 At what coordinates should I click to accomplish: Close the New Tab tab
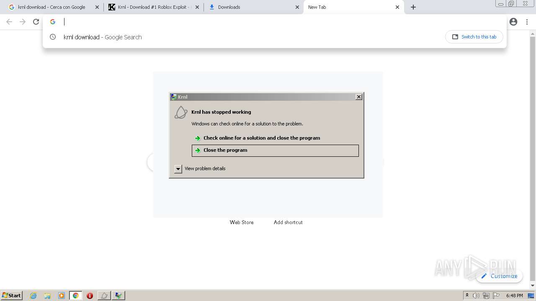point(397,7)
